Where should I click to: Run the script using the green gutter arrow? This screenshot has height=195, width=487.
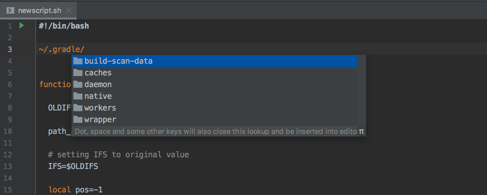coord(21,25)
